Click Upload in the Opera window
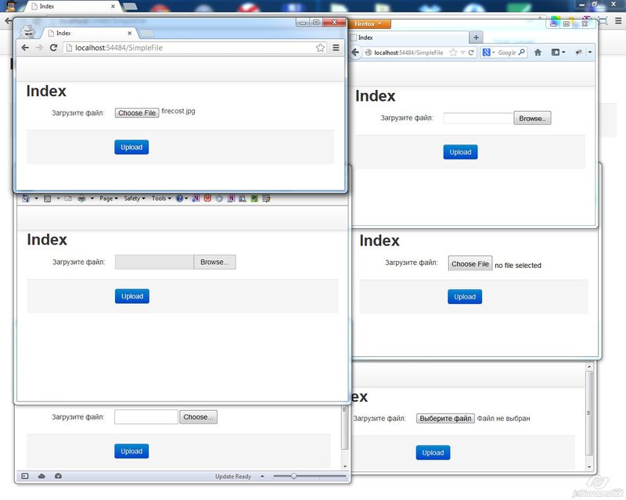The height and width of the screenshot is (500, 626). tap(131, 452)
